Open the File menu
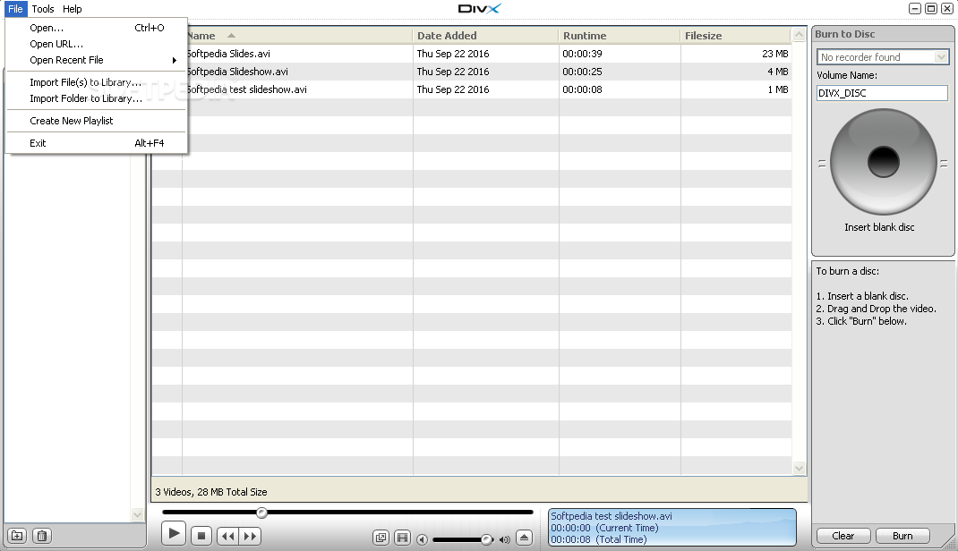The image size is (958, 551). point(15,9)
